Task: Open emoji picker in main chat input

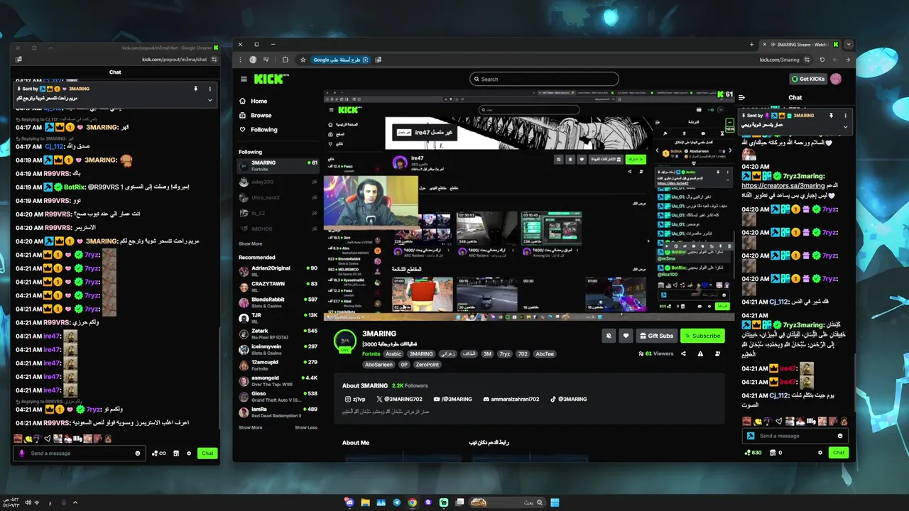Action: [840, 436]
